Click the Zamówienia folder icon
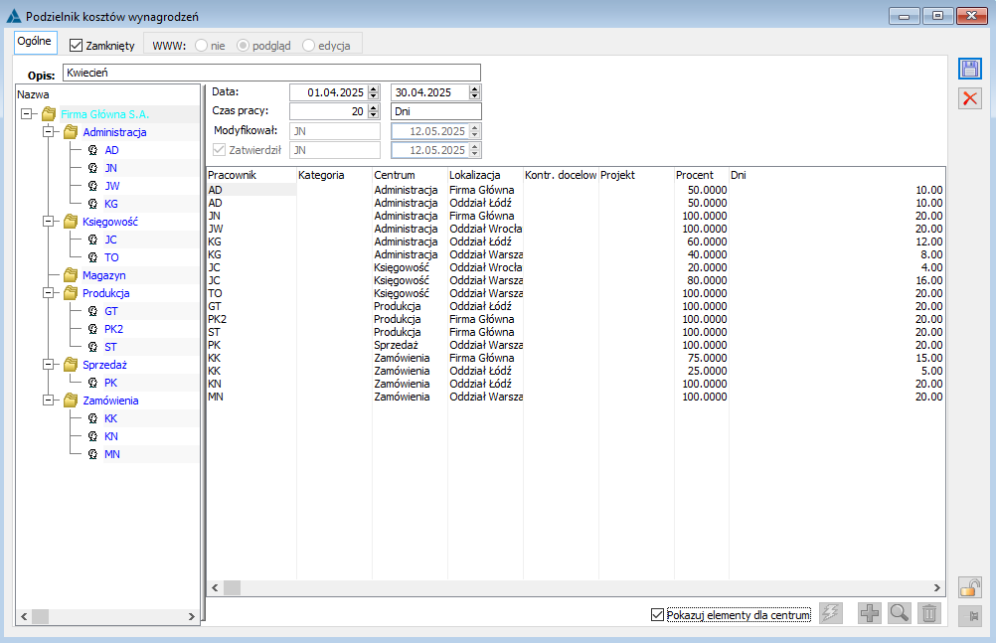The height and width of the screenshot is (643, 996). click(x=71, y=401)
